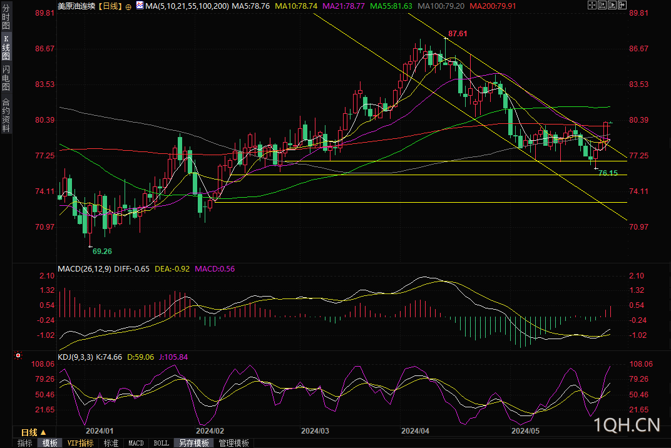
Task: Click the D:59.06 value
Action: pyautogui.click(x=140, y=357)
